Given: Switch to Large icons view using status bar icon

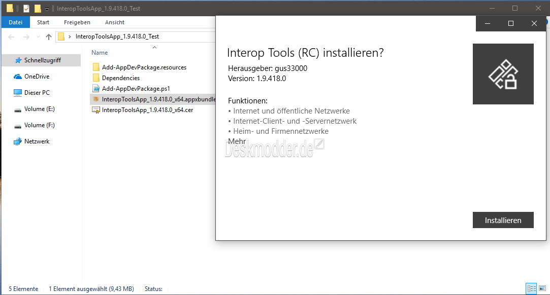Looking at the screenshot, I should [x=542, y=289].
